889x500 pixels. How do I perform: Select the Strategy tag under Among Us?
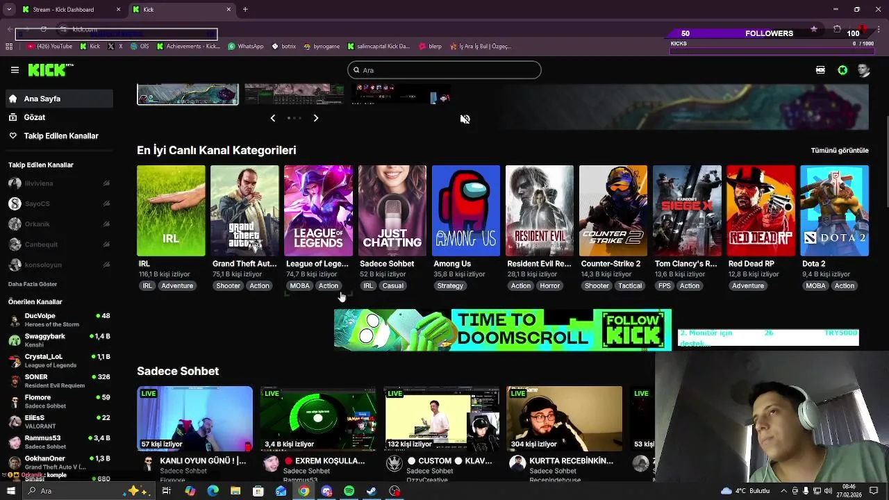(x=450, y=285)
